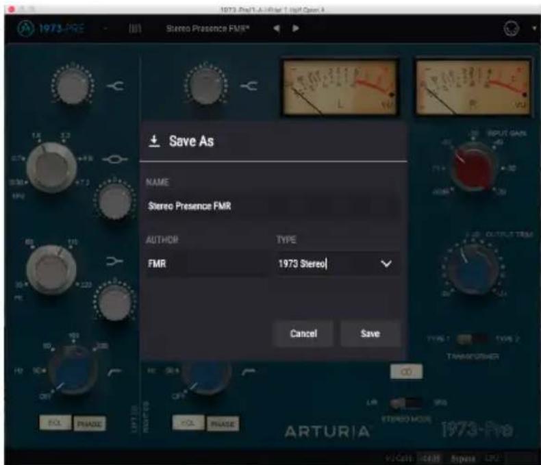Viewport: 541px width, 465px height.
Task: Click the left channel high shelf curve icon
Action: coord(116,86)
